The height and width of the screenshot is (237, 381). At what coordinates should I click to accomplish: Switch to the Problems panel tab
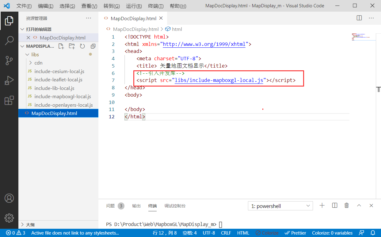coord(115,206)
